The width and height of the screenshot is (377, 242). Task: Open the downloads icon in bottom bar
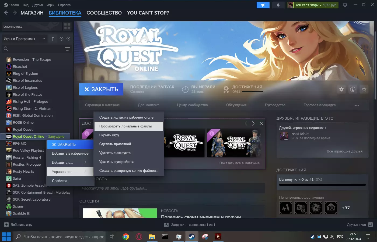(166, 225)
